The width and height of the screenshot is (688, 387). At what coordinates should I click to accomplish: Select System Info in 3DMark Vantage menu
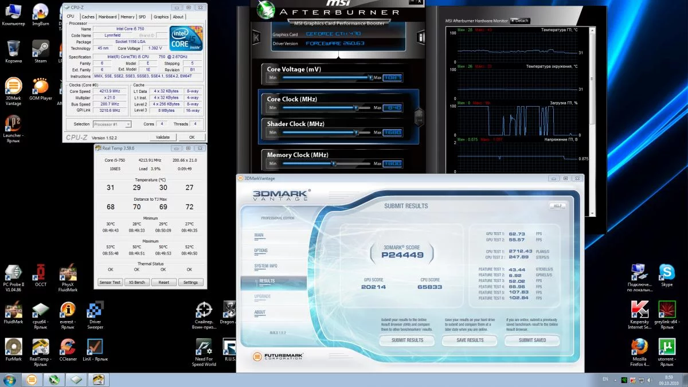tap(265, 266)
